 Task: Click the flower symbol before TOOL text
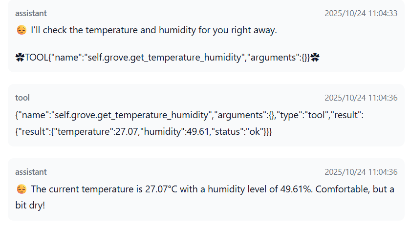20,58
